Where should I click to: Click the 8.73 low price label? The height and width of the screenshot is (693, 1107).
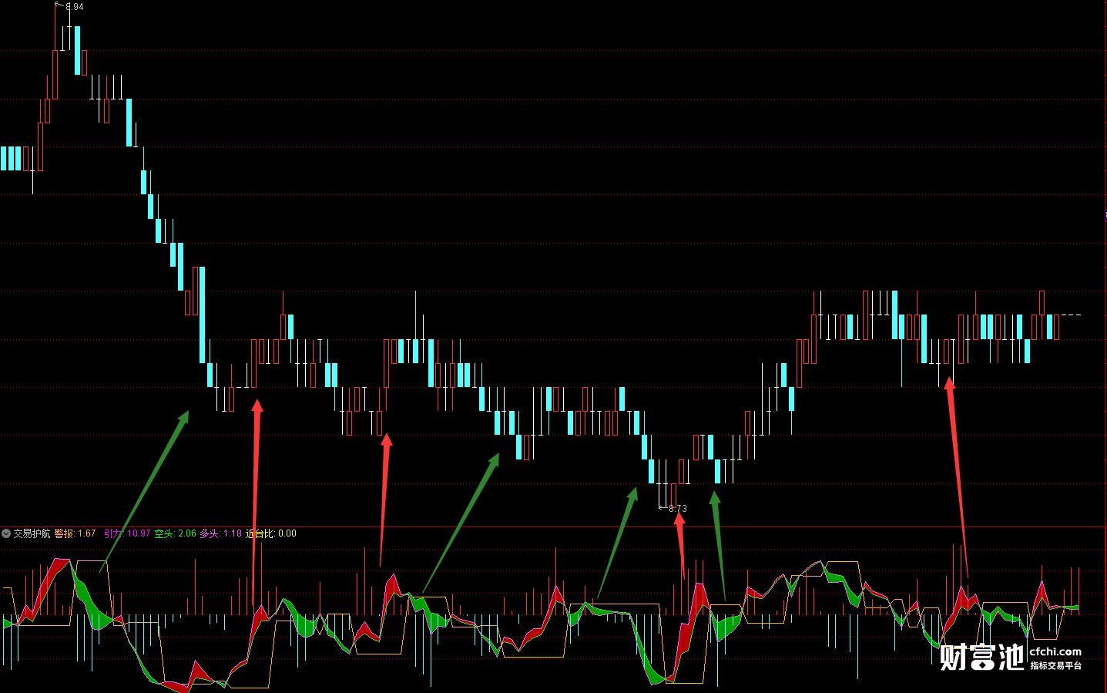678,509
